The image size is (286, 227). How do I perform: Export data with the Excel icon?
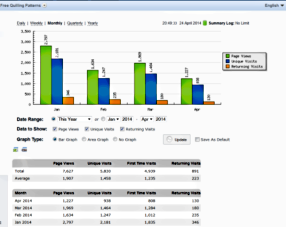15,150
